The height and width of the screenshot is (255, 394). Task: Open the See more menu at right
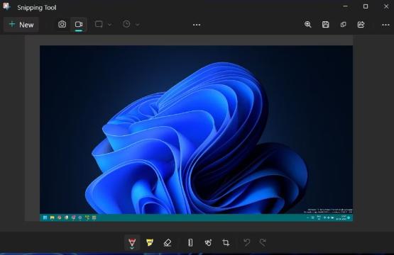[x=385, y=25]
